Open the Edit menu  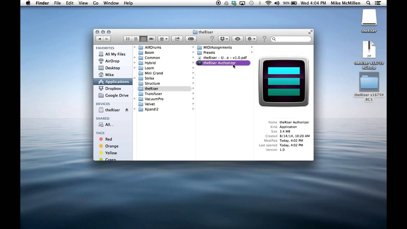click(70, 3)
